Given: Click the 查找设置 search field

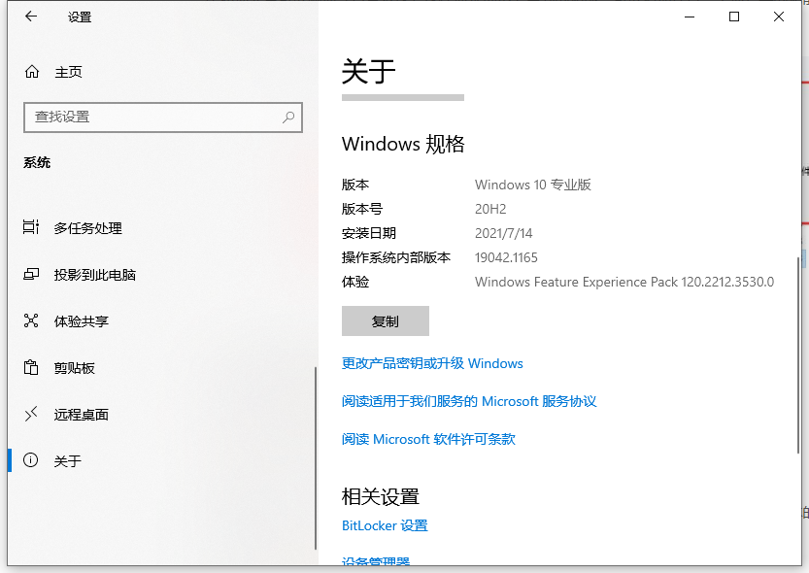Looking at the screenshot, I should pos(146,117).
